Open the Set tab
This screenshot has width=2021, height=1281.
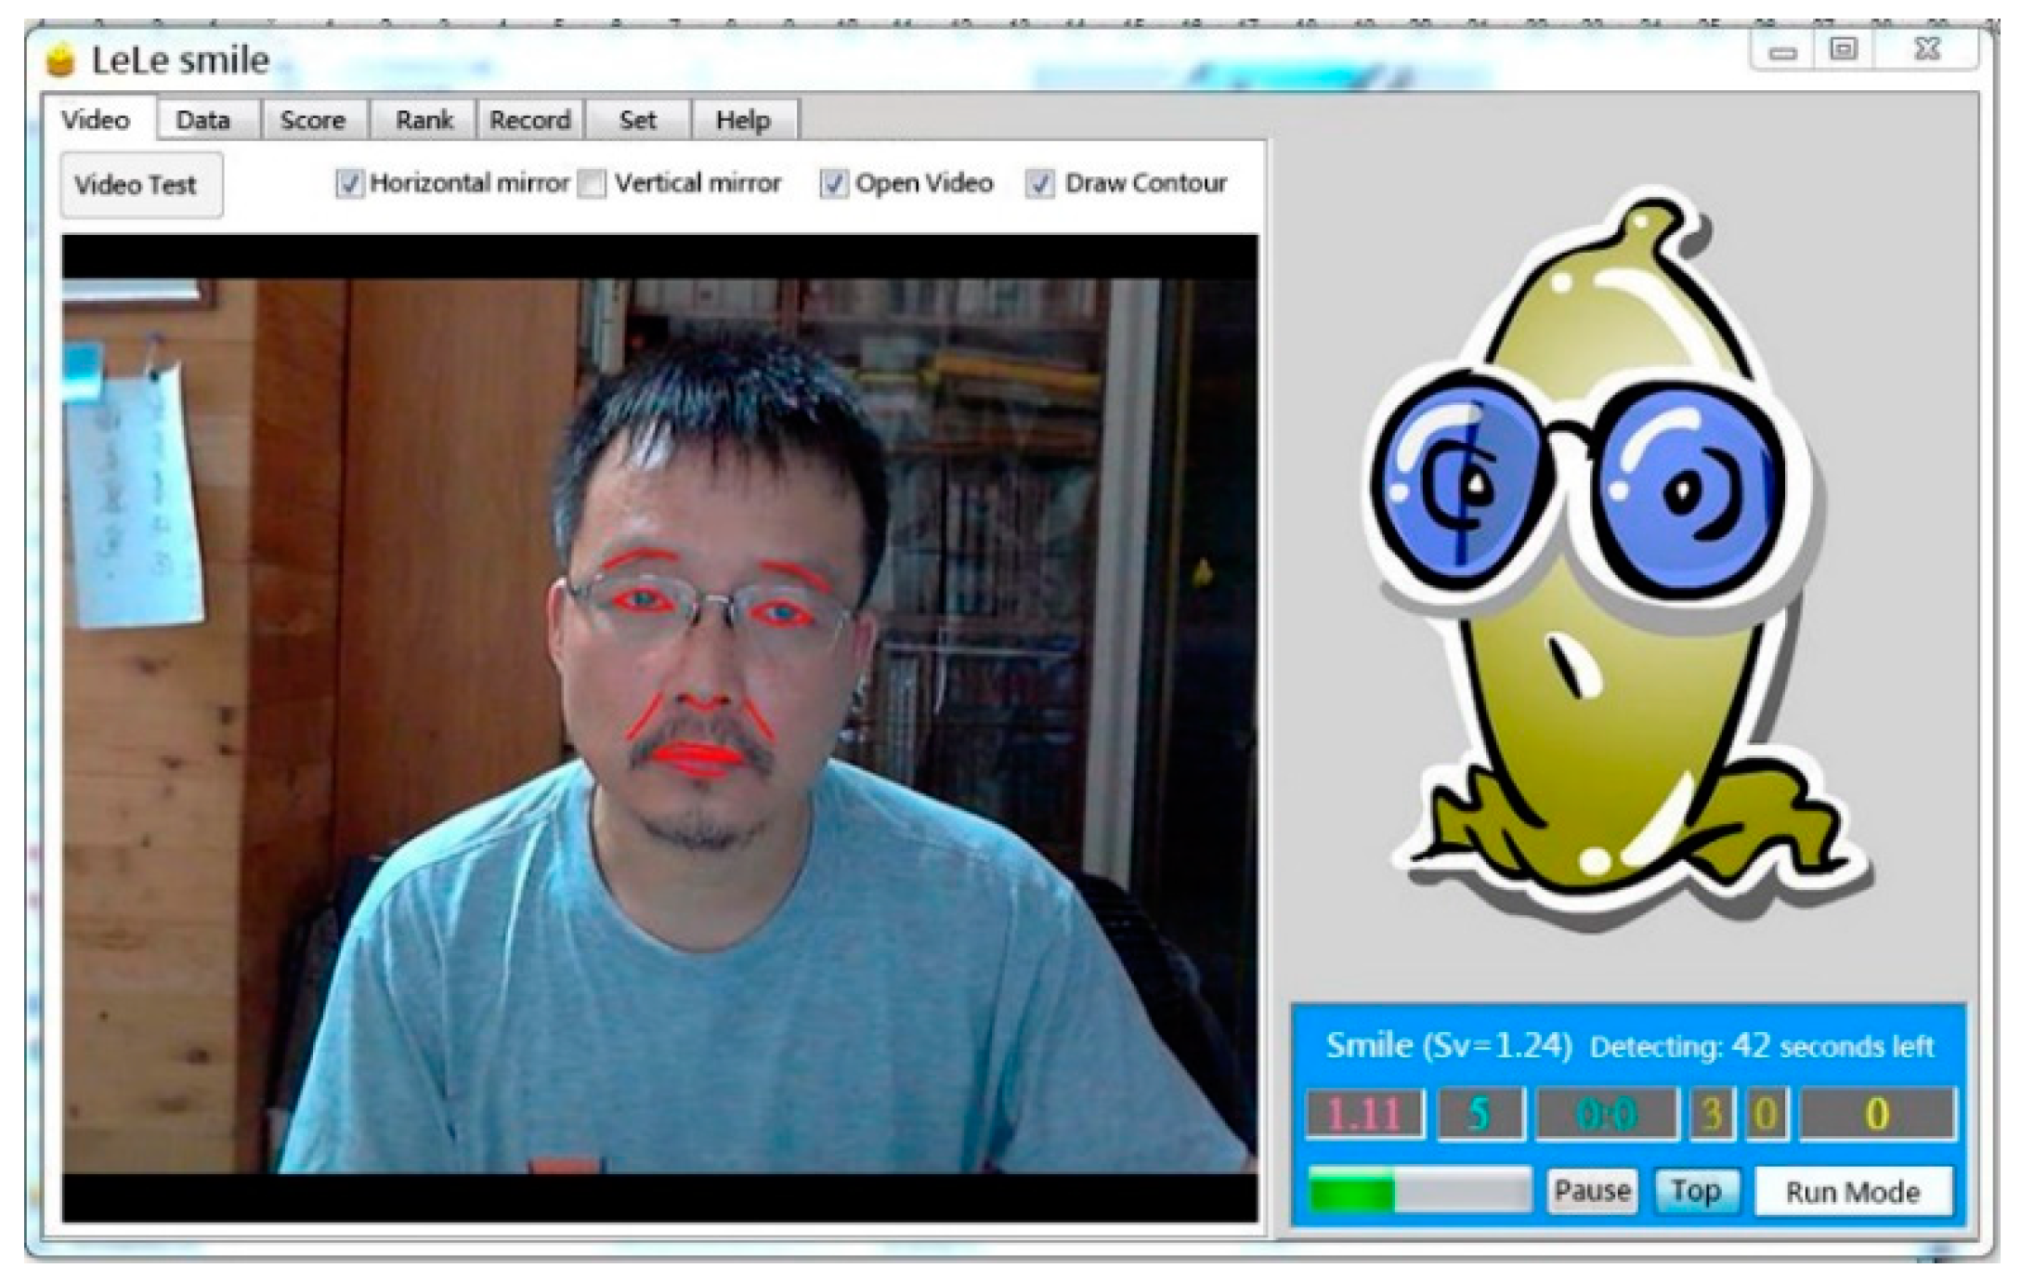(x=637, y=120)
